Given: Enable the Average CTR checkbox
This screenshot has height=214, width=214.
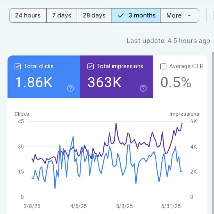Looking at the screenshot, I should (163, 67).
